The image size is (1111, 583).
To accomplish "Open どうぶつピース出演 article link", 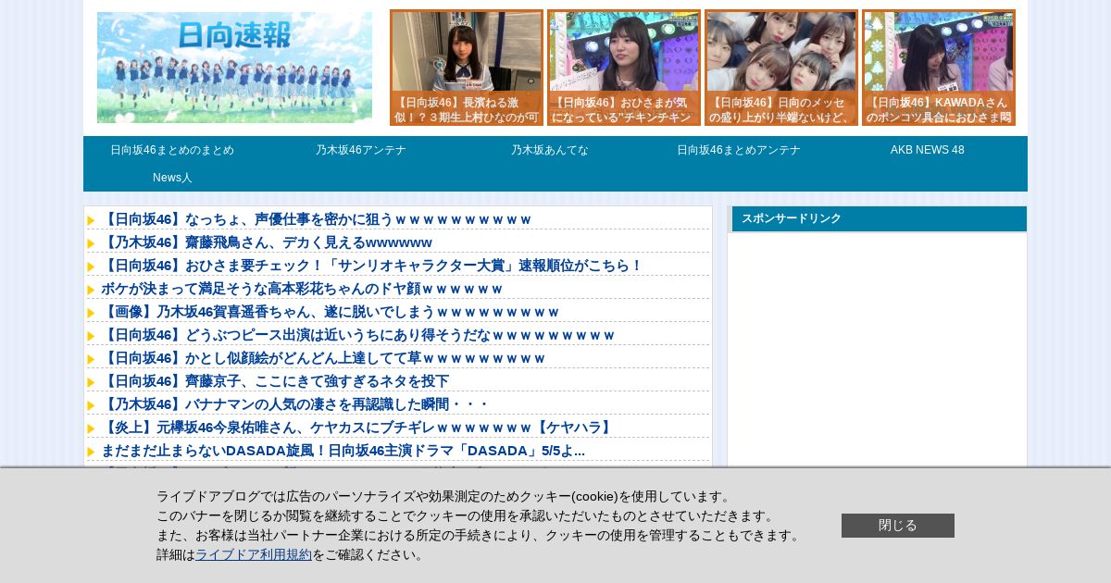I will click(358, 335).
